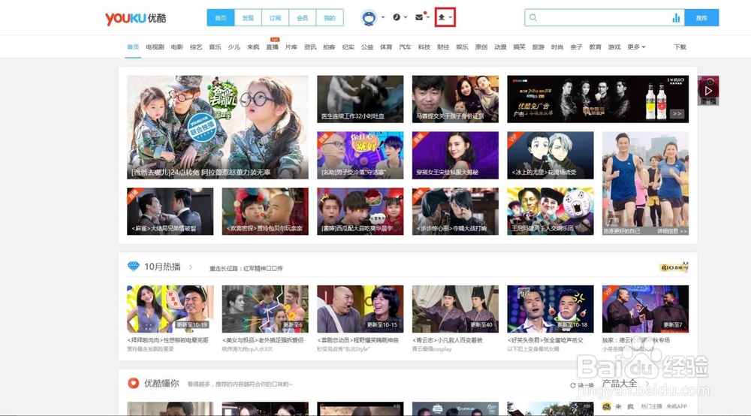Open the 马蓉提交关于孩子身份证据 thumbnail
The height and width of the screenshot is (416, 751).
[455, 98]
